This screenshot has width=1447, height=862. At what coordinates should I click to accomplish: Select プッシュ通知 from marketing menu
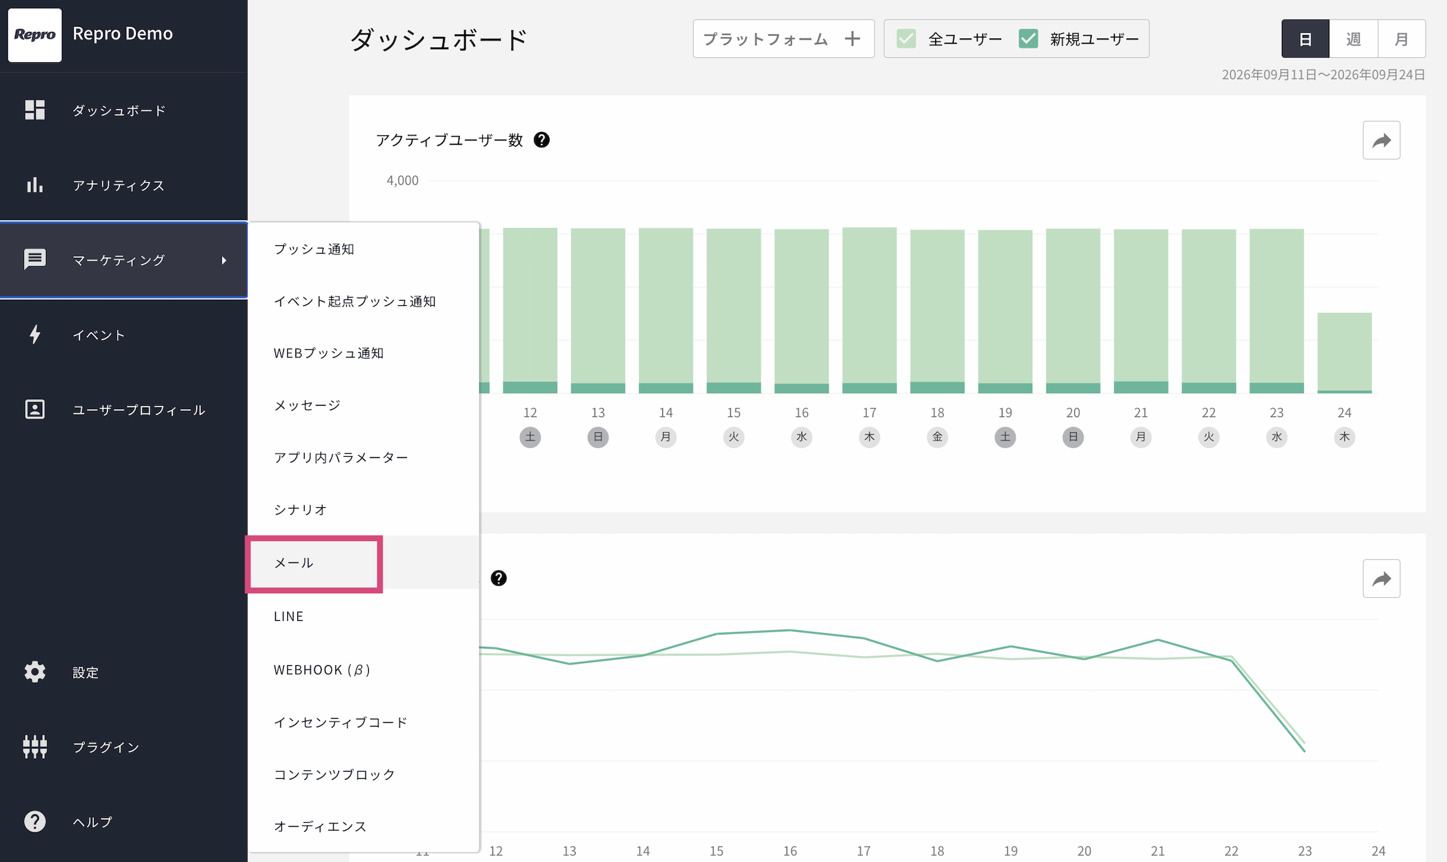point(364,249)
